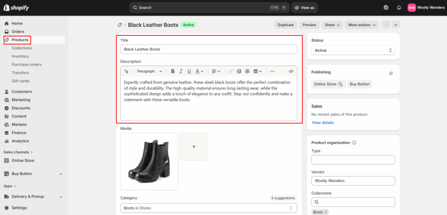The height and width of the screenshot is (215, 447).
Task: Show HTML code view of description
Action: click(x=291, y=71)
